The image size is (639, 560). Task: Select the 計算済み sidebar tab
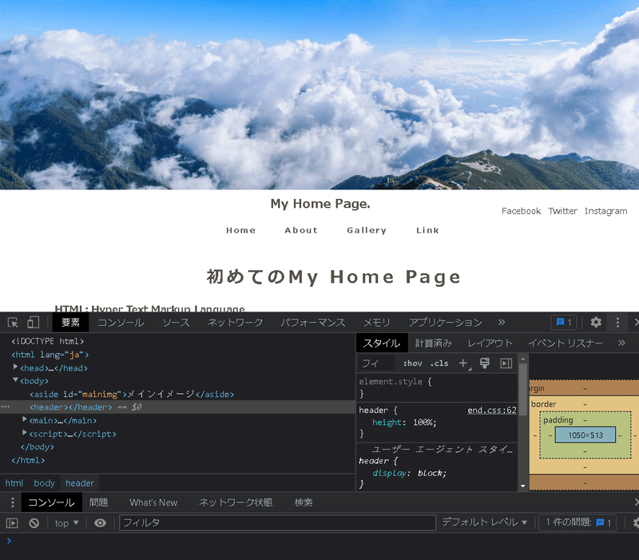433,343
